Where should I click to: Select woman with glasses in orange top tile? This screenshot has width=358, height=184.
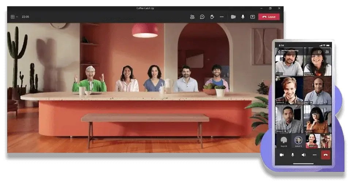[317, 119]
